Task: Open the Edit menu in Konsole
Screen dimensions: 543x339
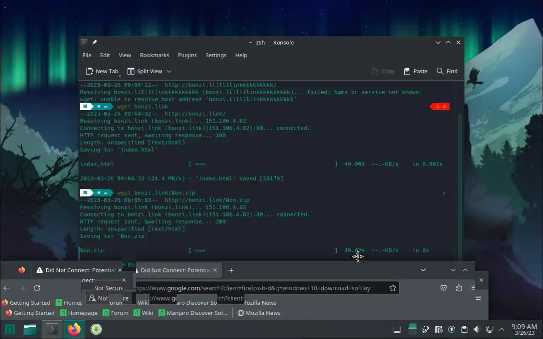Action: point(105,55)
